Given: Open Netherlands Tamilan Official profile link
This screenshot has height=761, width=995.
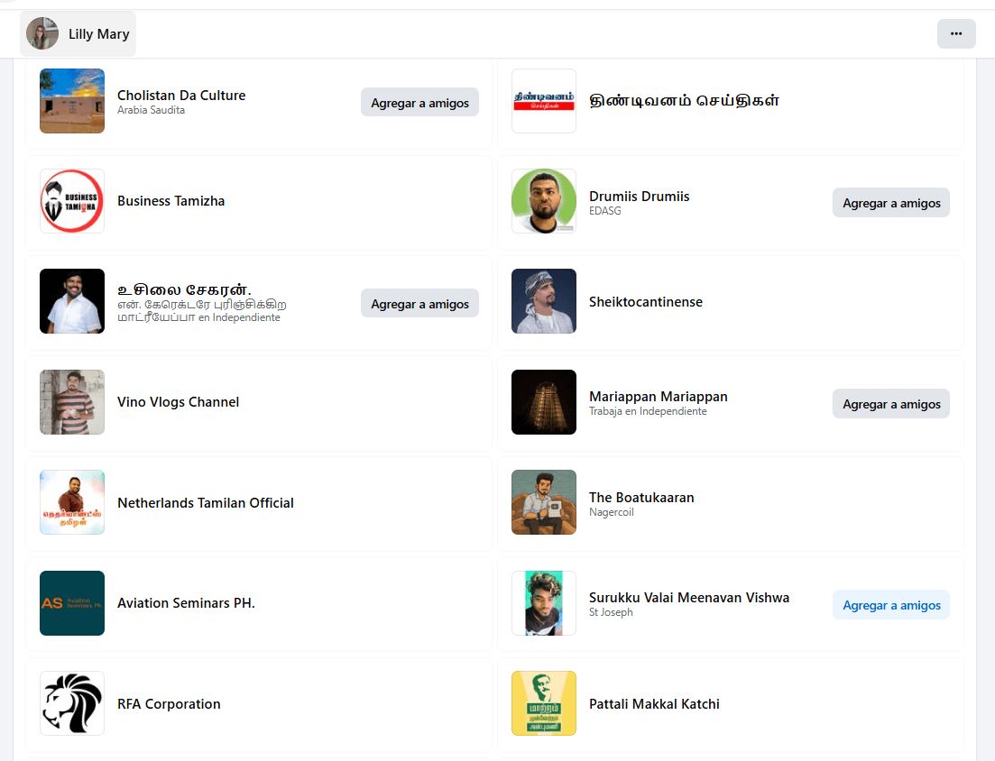Looking at the screenshot, I should click(x=206, y=503).
